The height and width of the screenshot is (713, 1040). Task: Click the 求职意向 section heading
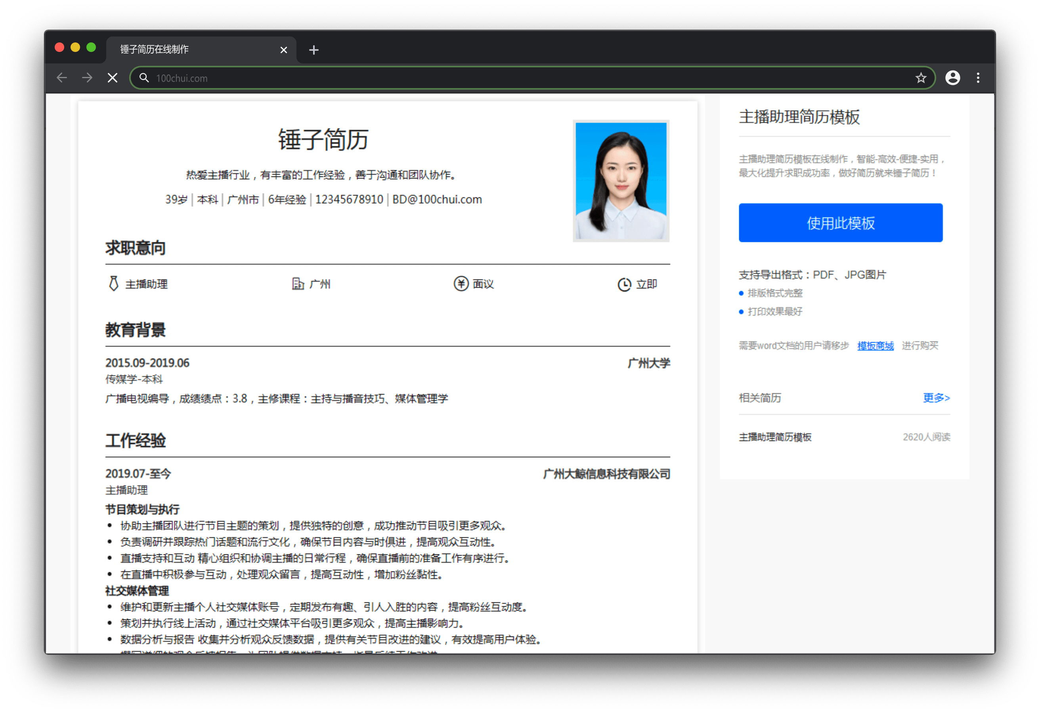pyautogui.click(x=136, y=248)
